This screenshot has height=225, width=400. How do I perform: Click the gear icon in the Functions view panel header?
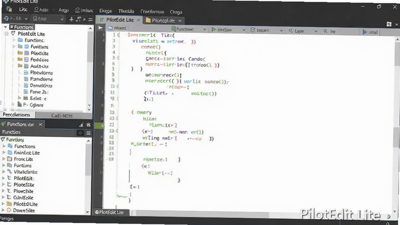88,124
